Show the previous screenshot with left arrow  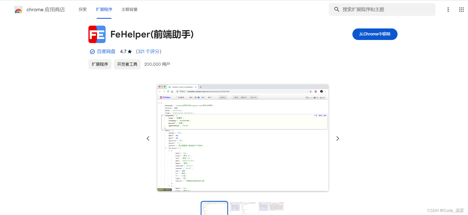tap(148, 139)
